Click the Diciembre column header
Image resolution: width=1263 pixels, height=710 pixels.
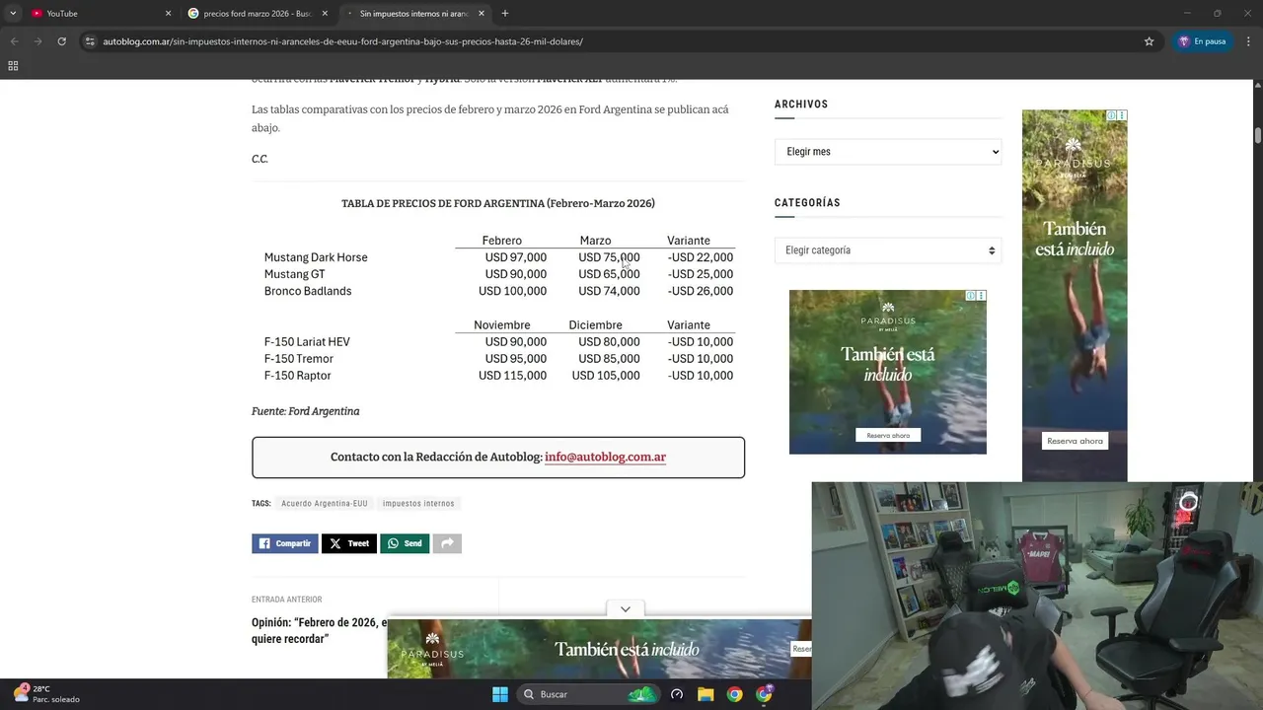coord(595,325)
